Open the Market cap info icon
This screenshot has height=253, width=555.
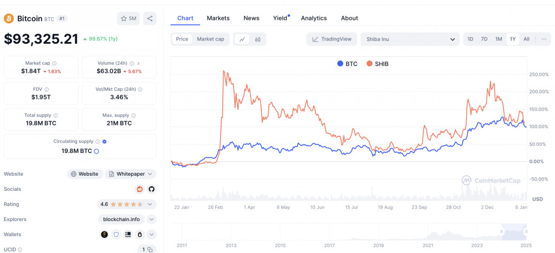tap(54, 63)
